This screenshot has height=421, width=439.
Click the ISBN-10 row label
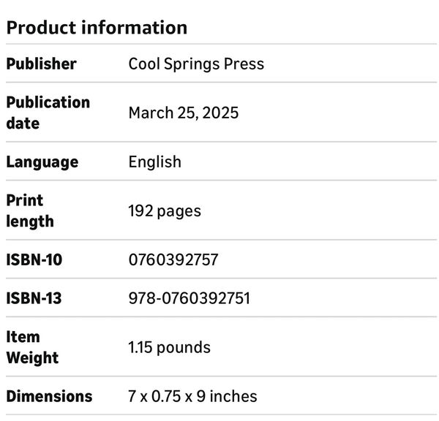pos(34,259)
